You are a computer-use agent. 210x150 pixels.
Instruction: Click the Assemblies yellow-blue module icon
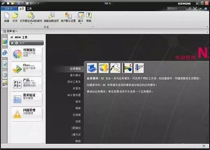(x=104, y=68)
